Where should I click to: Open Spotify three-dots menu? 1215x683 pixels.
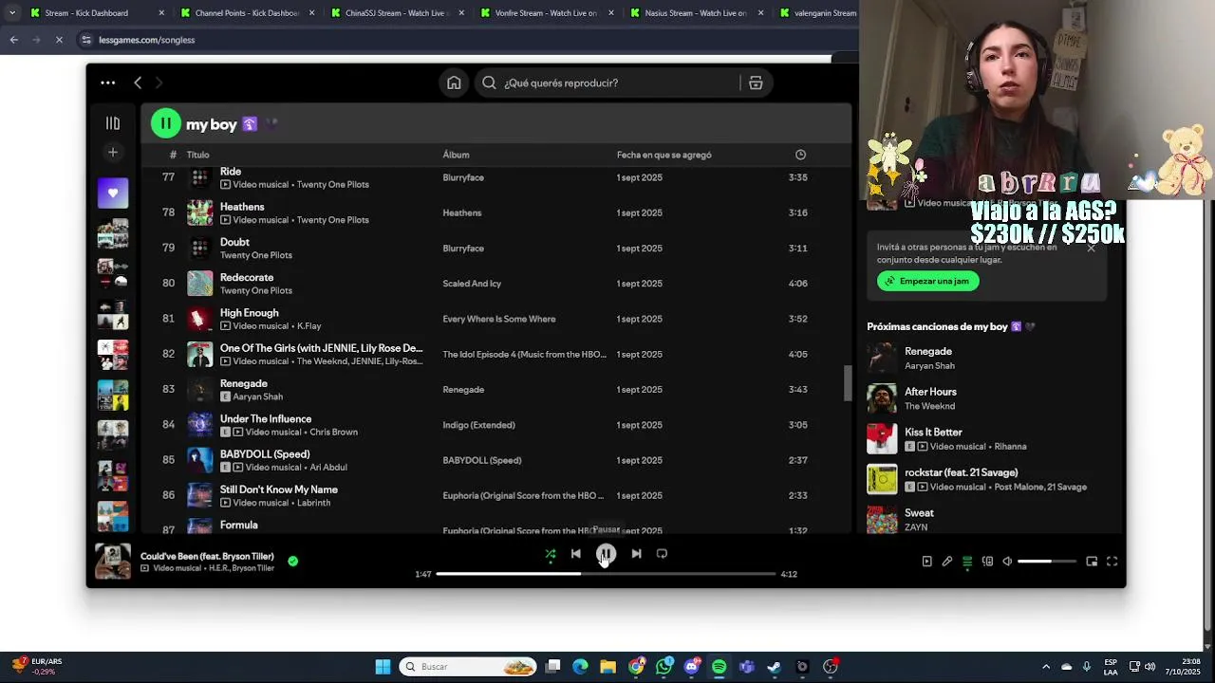(x=108, y=83)
